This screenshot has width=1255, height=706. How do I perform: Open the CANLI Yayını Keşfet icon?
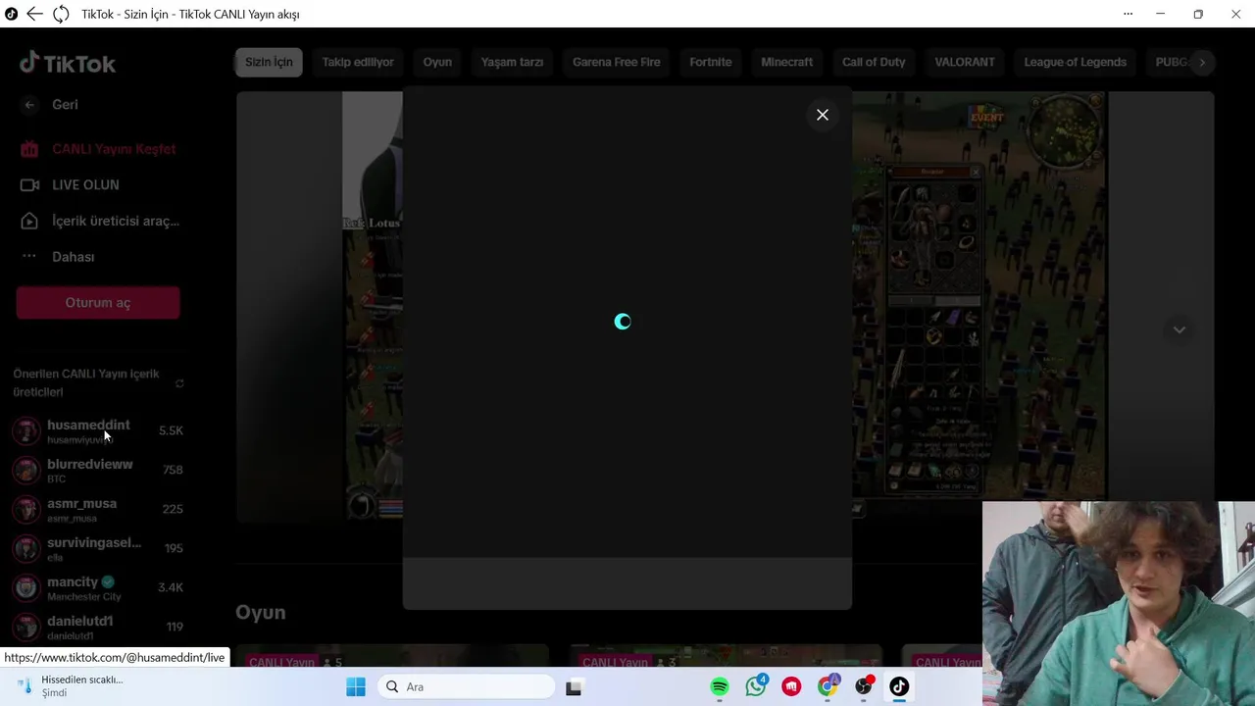[x=29, y=149]
